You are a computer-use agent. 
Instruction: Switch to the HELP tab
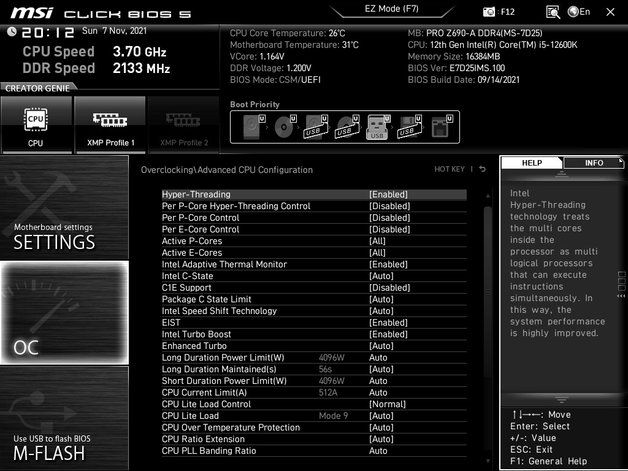click(532, 163)
